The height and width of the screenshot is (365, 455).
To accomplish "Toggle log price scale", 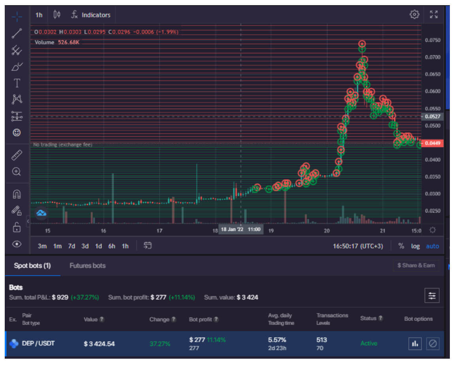I will pyautogui.click(x=415, y=246).
